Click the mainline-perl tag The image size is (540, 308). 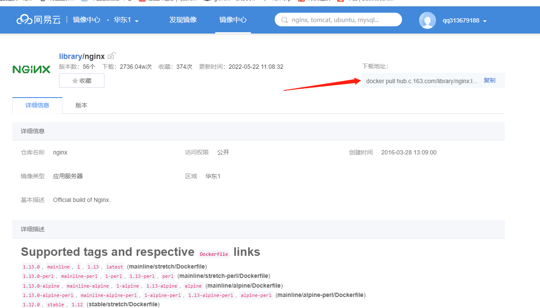pos(80,276)
